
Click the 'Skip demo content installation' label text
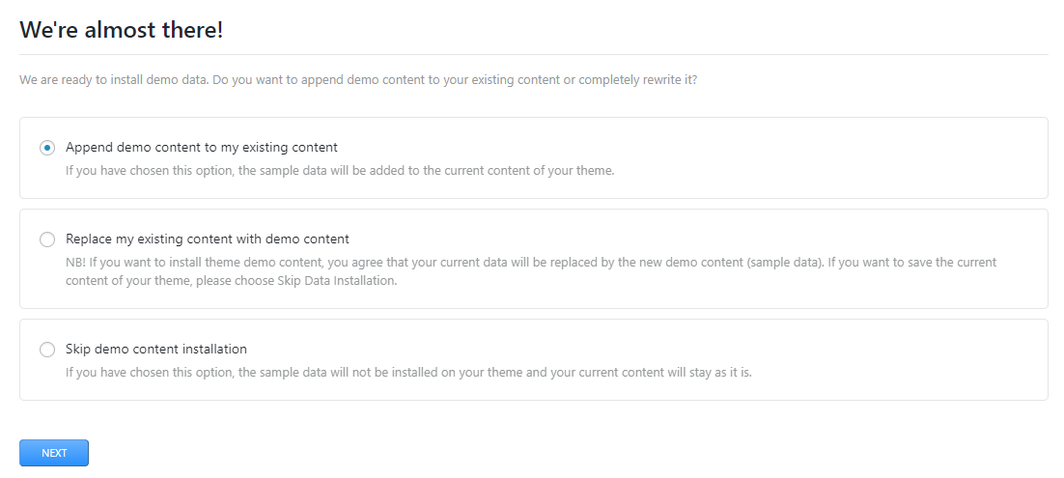tap(156, 349)
